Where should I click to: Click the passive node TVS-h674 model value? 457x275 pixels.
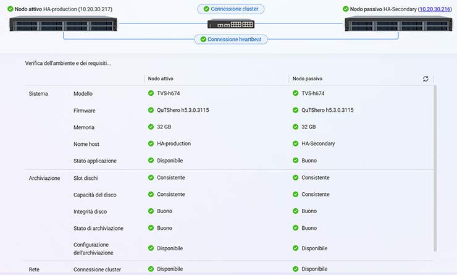point(313,93)
